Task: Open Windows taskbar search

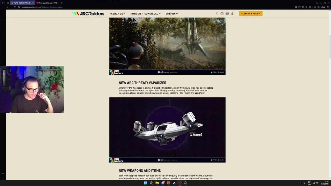Action: click(x=151, y=183)
